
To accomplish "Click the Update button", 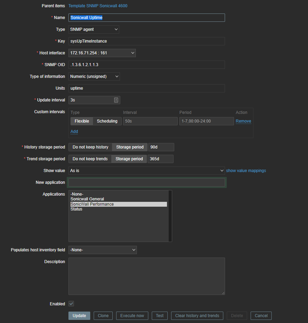I will (79, 316).
